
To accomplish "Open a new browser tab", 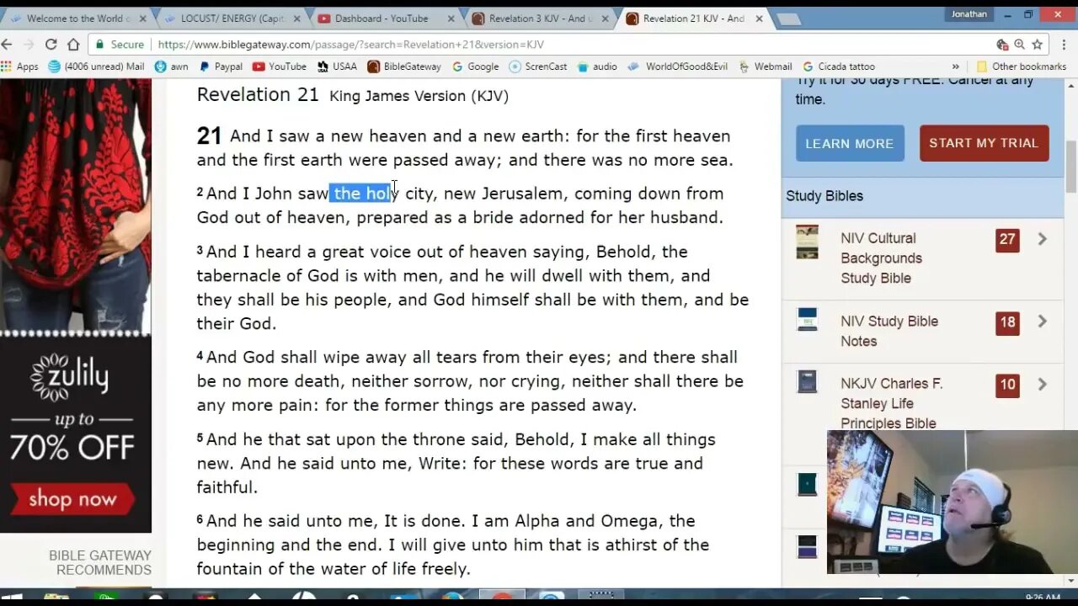I will (788, 19).
